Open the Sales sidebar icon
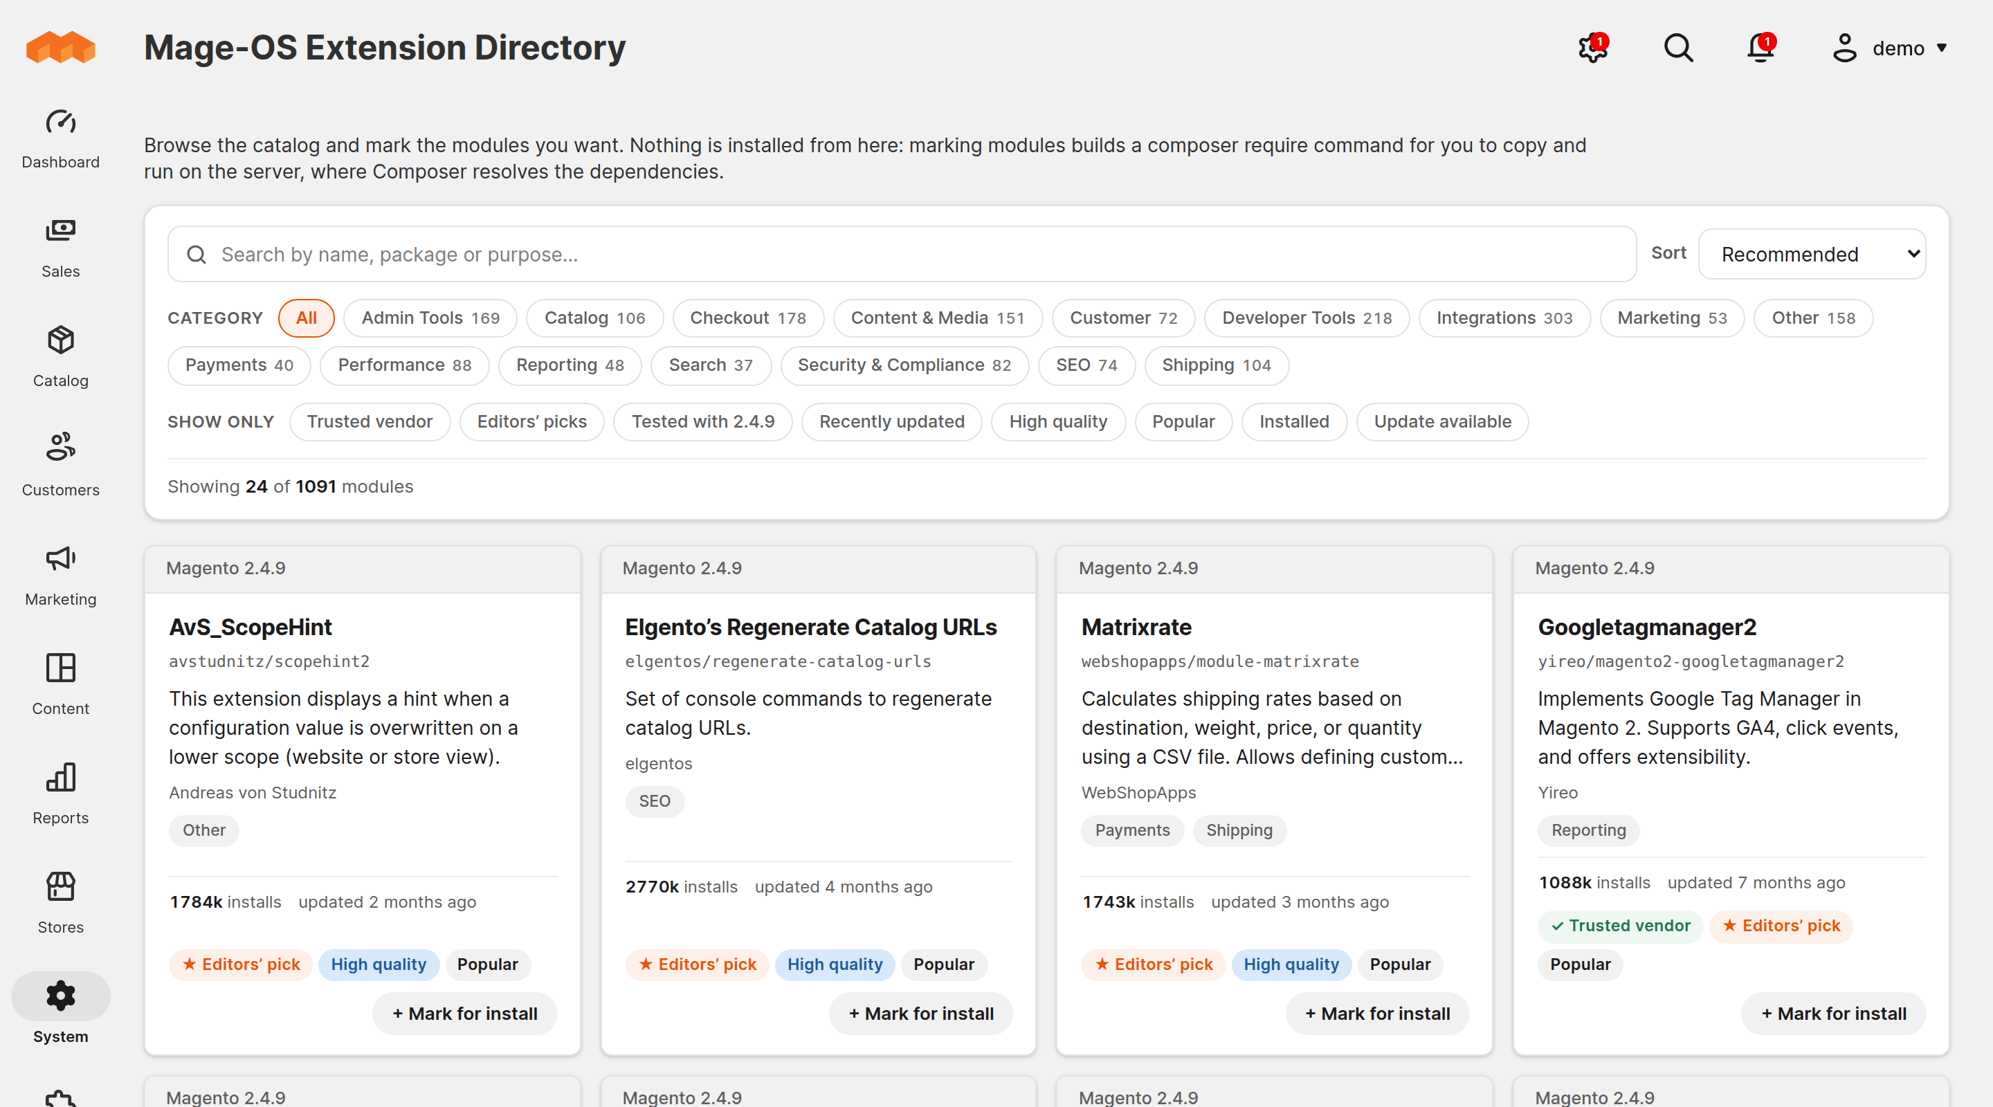1993x1107 pixels. [x=60, y=230]
